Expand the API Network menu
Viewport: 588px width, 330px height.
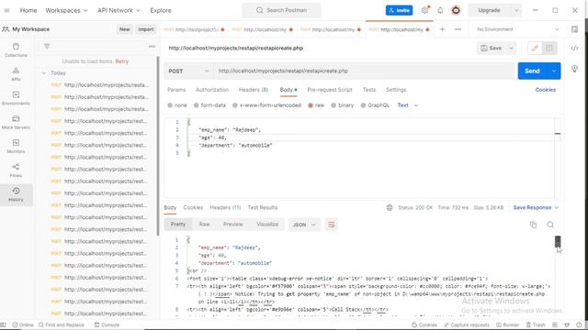click(x=119, y=10)
